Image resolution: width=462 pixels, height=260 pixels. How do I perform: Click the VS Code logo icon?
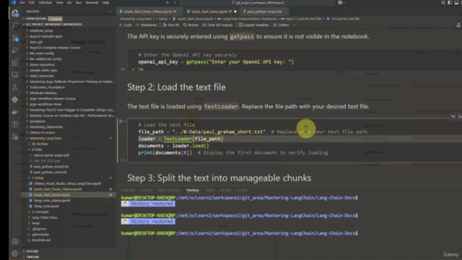(13, 3)
